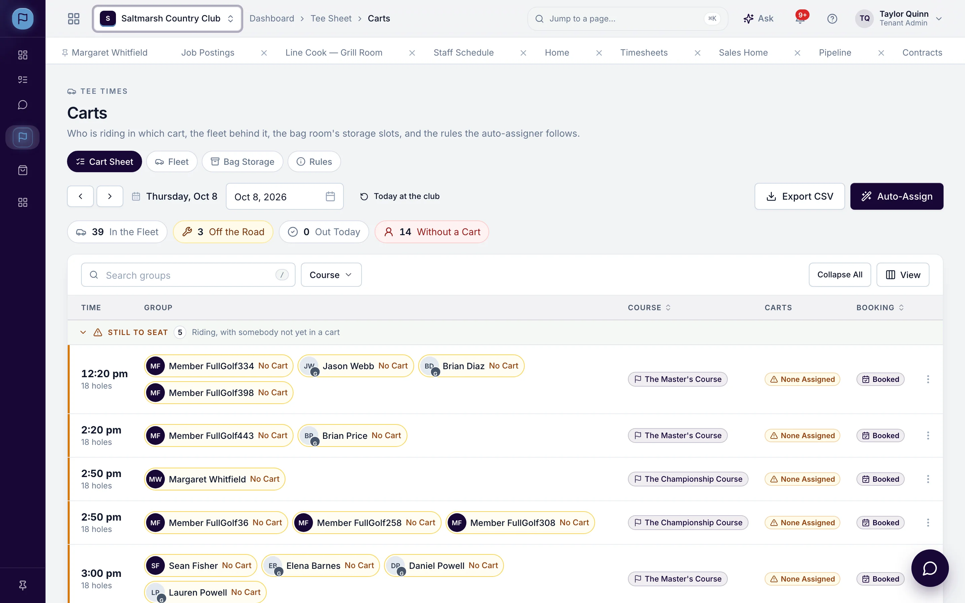Close the Timesheets tab
The image size is (965, 603).
pos(697,53)
